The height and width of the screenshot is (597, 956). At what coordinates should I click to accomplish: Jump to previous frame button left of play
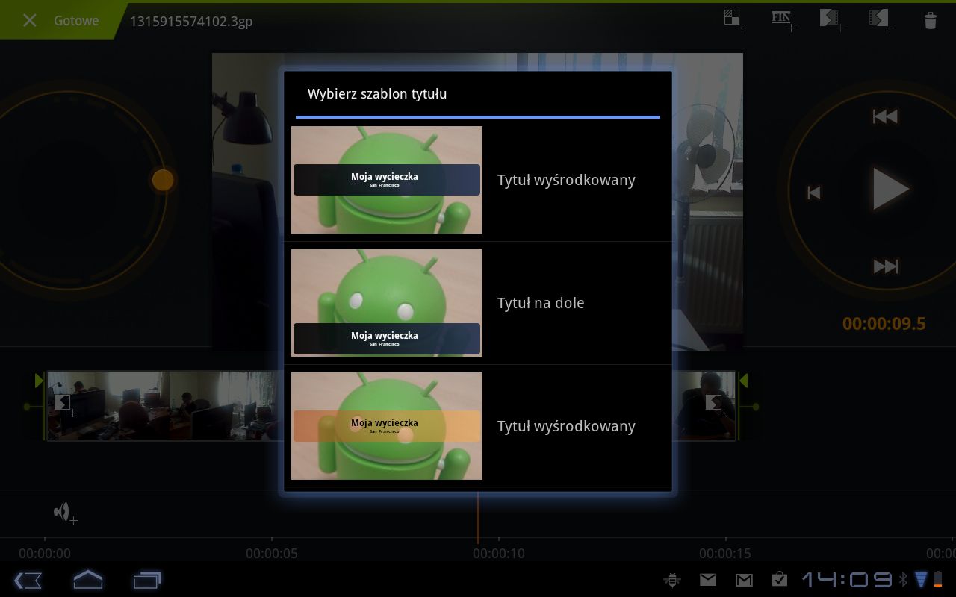(814, 193)
